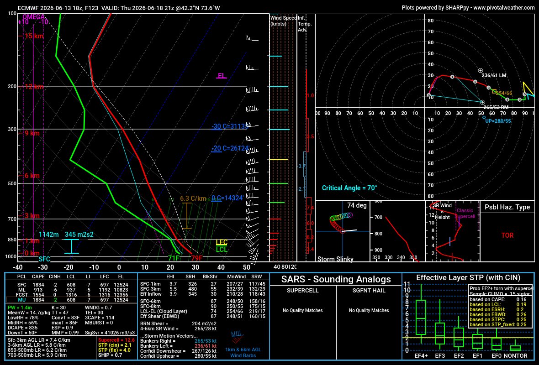
Task: Click the 6.3 C/km lapse rate label
Action: pyautogui.click(x=193, y=199)
